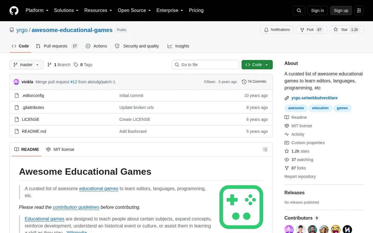Open the Insights tab
Viewport: 373px width, 233px height.
(178, 46)
